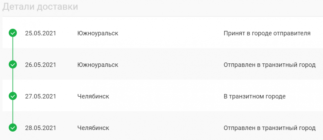Click the green checkmark for 25.05.2021
The image size is (323, 140).
13,33
